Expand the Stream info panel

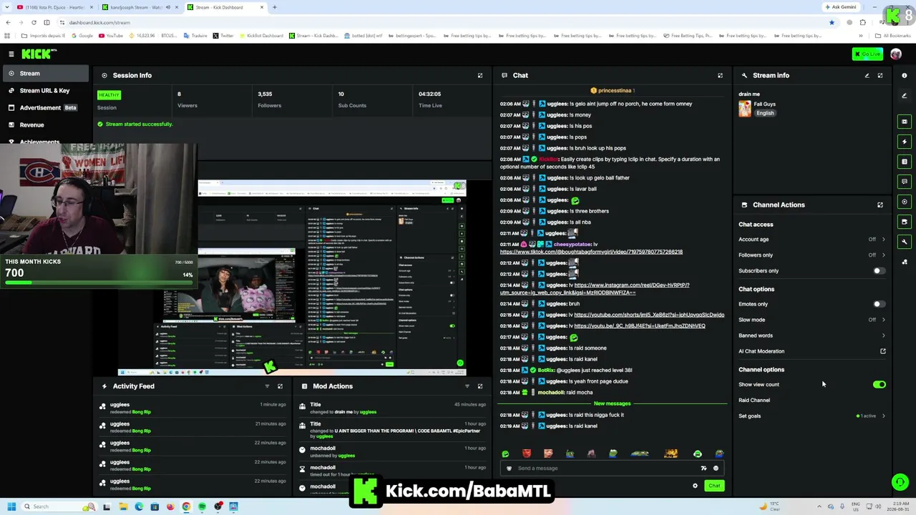point(880,75)
